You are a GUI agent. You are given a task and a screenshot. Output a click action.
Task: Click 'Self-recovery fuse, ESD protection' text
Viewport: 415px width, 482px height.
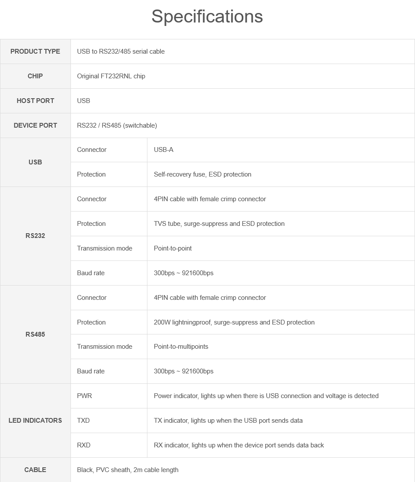202,174
